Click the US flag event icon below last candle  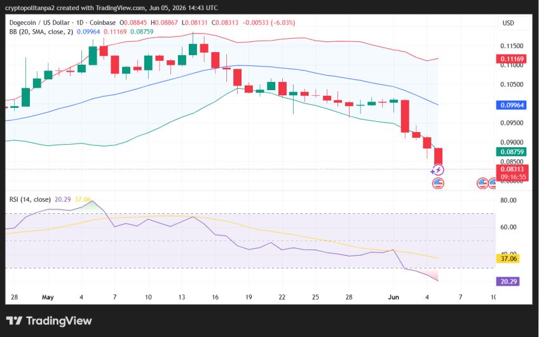(438, 183)
